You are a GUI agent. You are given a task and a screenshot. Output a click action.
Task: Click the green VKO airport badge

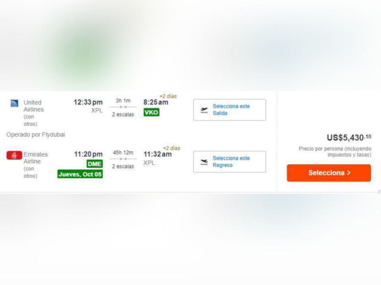(151, 112)
